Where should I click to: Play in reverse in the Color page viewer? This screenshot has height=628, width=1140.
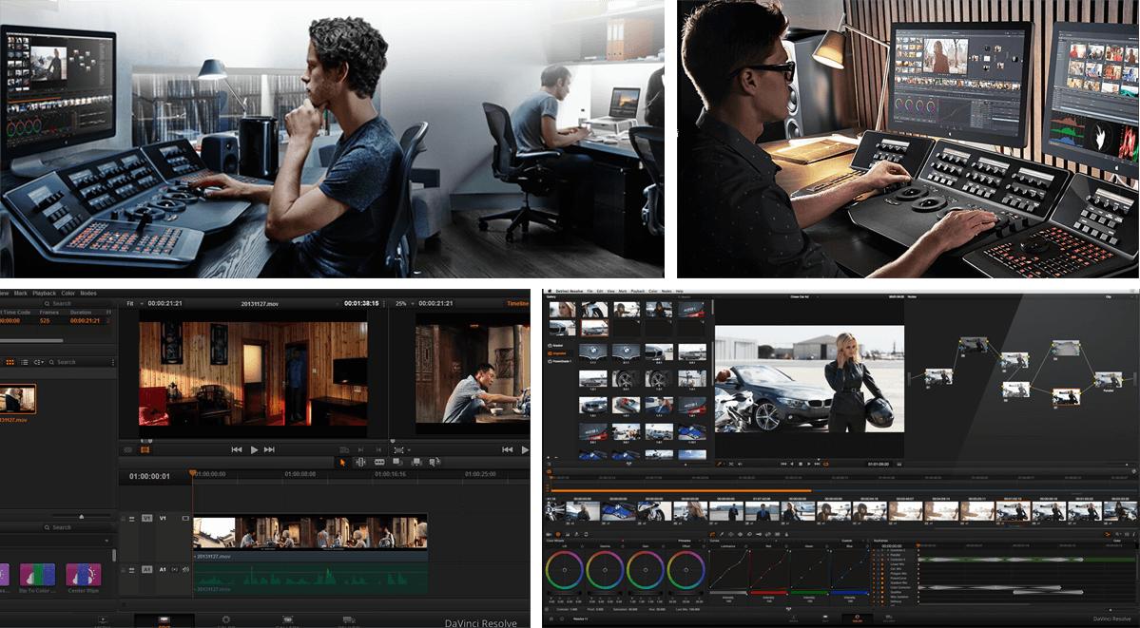click(x=792, y=464)
